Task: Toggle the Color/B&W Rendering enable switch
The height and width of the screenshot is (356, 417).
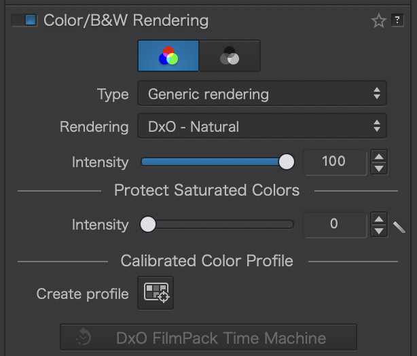Action: coord(24,20)
